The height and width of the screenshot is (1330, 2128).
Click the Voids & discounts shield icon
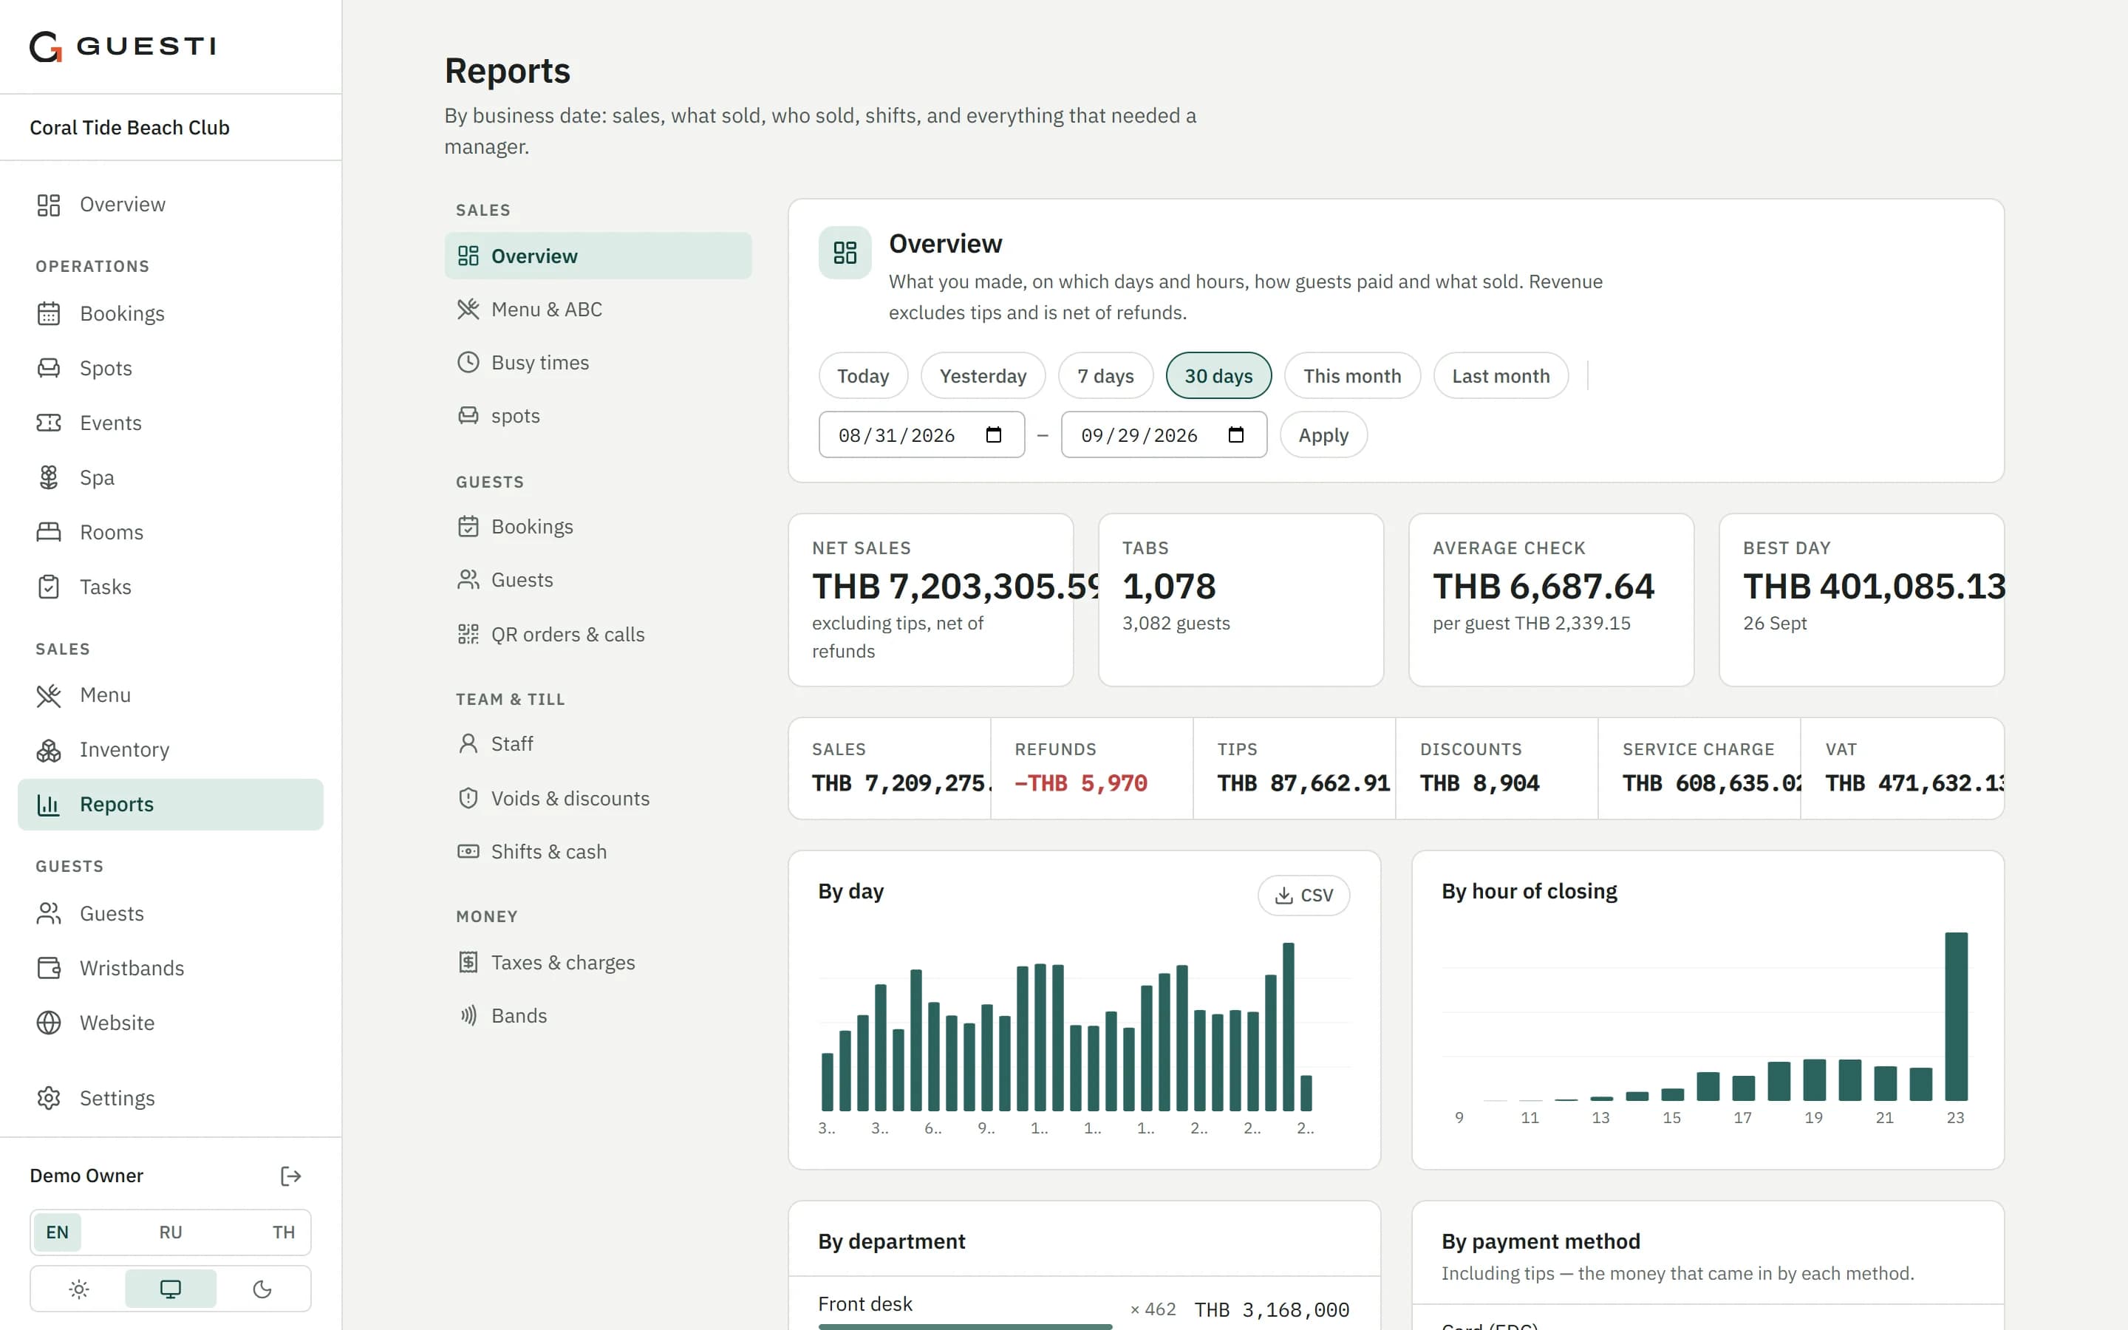(468, 798)
